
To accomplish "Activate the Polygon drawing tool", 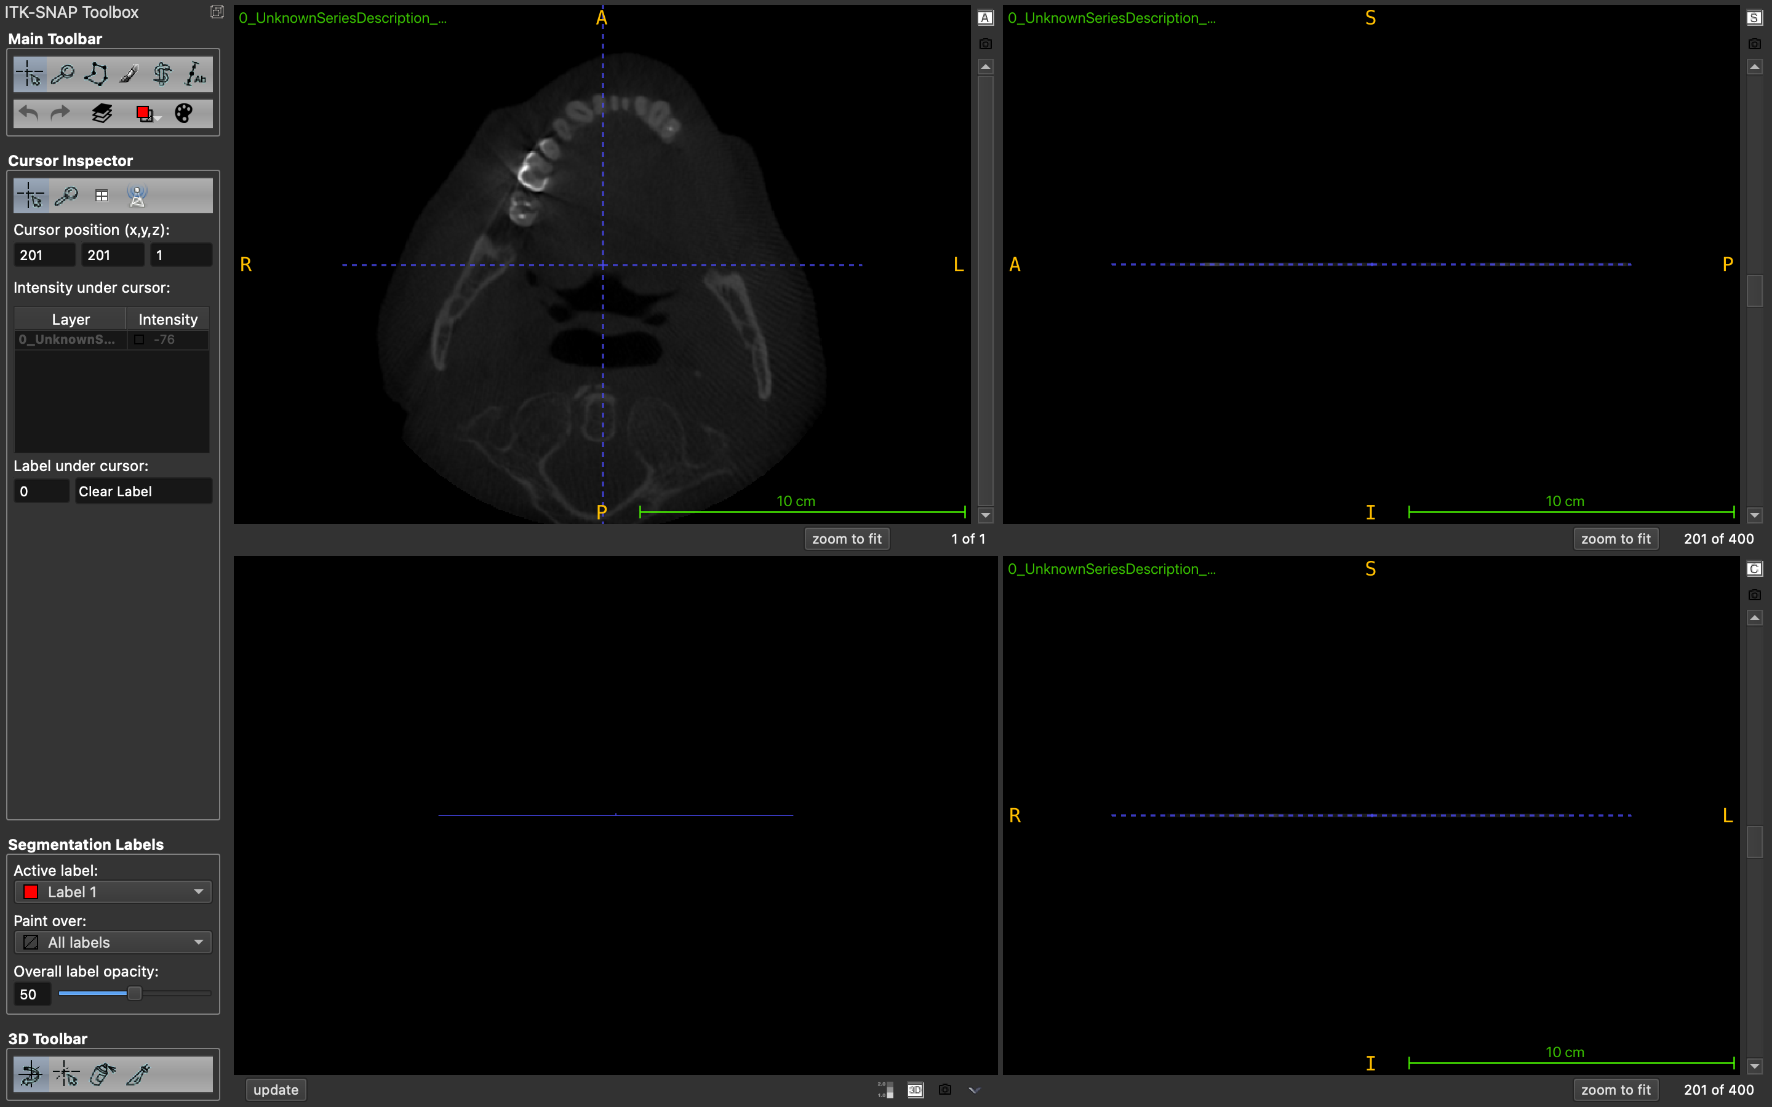I will tap(95, 73).
